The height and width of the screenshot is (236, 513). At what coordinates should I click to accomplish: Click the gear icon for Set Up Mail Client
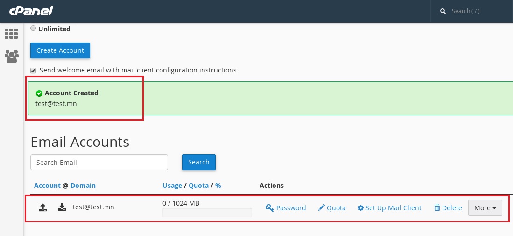click(x=360, y=208)
